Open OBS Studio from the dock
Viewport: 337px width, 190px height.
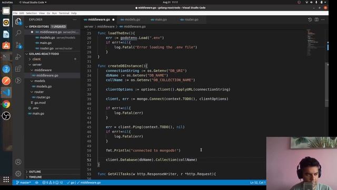pos(6,116)
